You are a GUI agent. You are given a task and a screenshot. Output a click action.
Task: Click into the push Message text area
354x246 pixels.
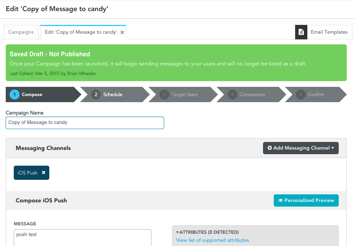[83, 237]
